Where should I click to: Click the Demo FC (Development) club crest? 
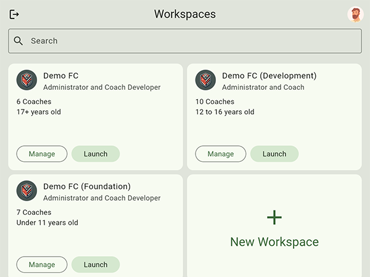(x=205, y=81)
